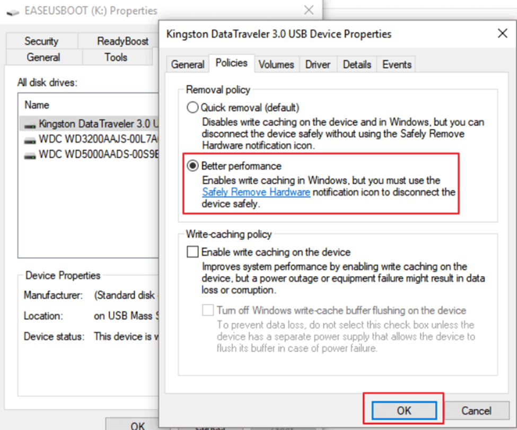Click the Manufacturer label in Device Properties
Viewport: 517px width, 430px height.
coord(53,295)
